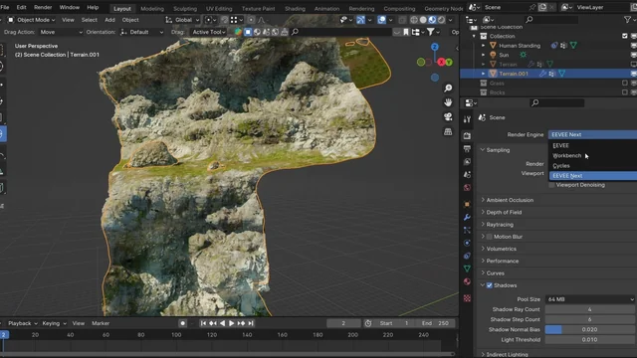Toggle X-ray mode button
This screenshot has width=637, height=358.
(402, 20)
